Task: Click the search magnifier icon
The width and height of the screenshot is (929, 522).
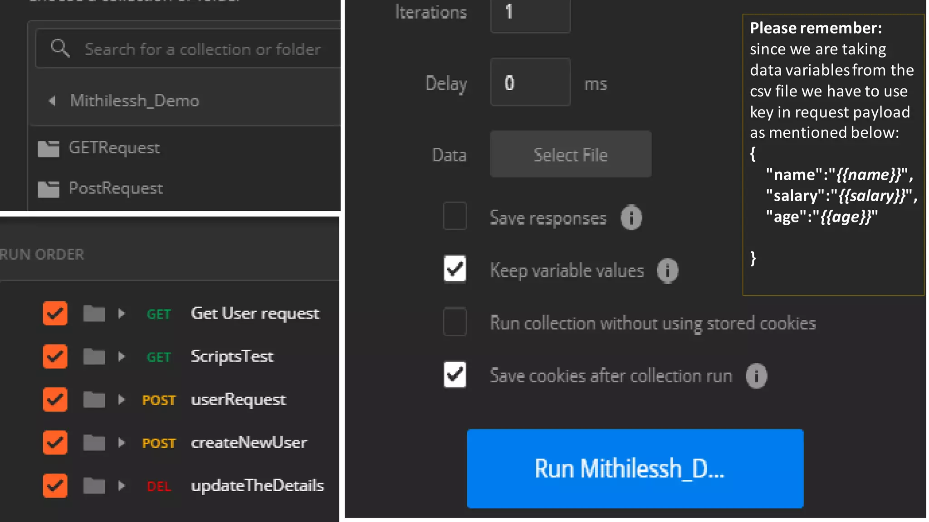Action: click(60, 48)
